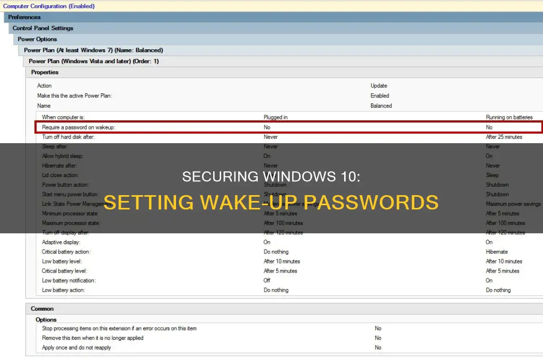Select the 'Adaptive display:' row label
This screenshot has width=543, height=359.
61,242
